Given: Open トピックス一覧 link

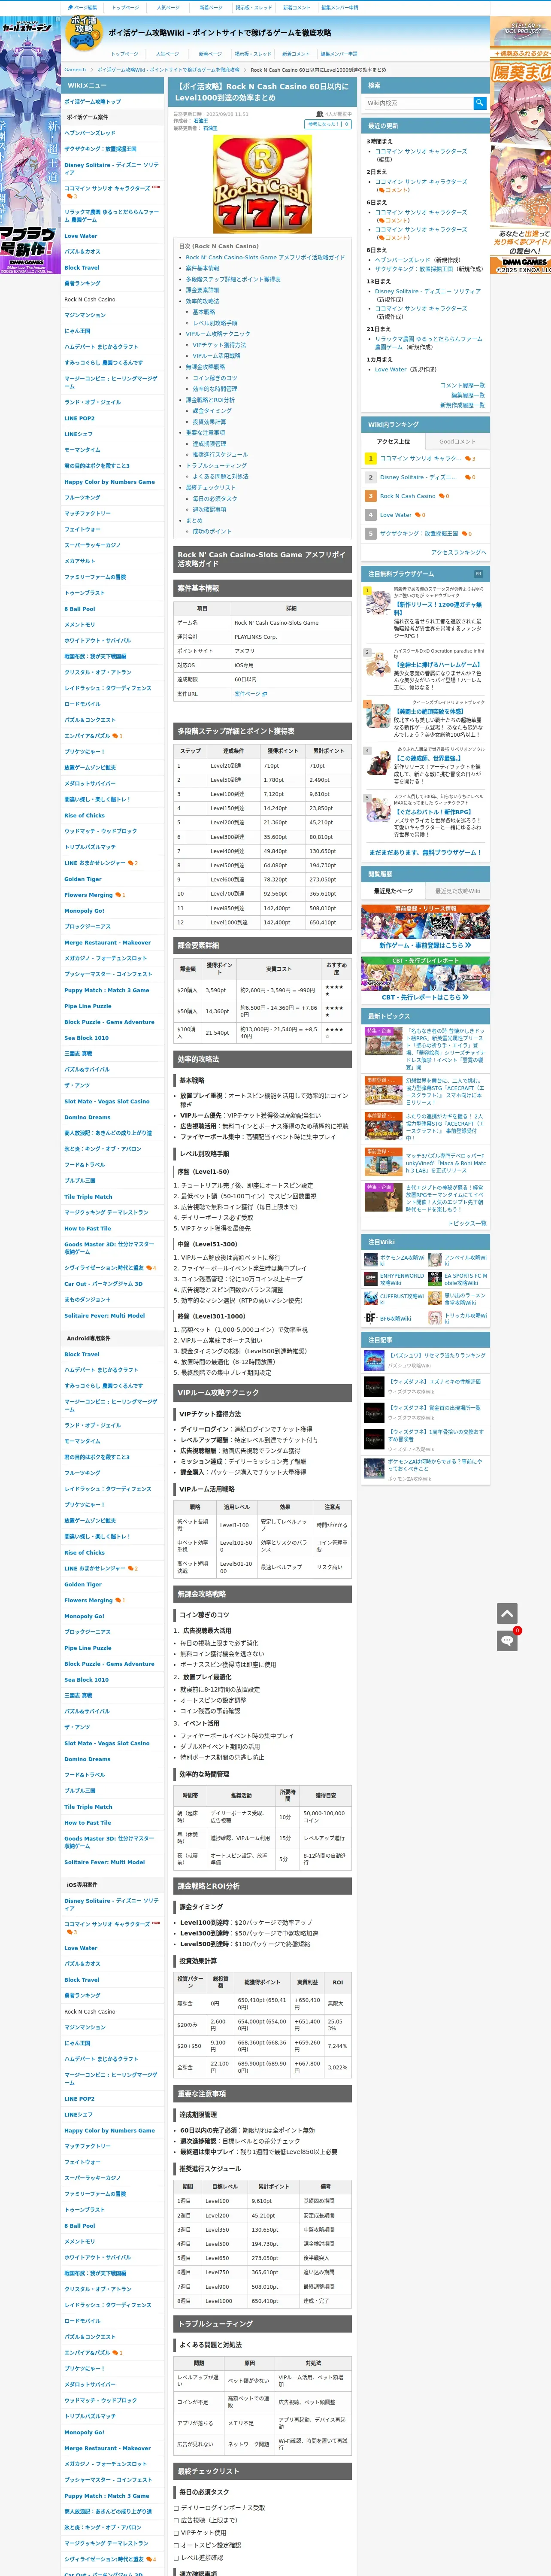Looking at the screenshot, I should [x=467, y=1223].
